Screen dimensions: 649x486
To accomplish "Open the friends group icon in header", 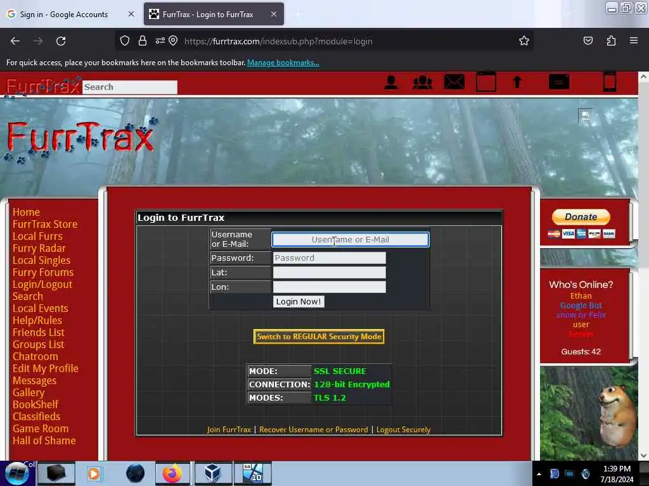I will [423, 82].
